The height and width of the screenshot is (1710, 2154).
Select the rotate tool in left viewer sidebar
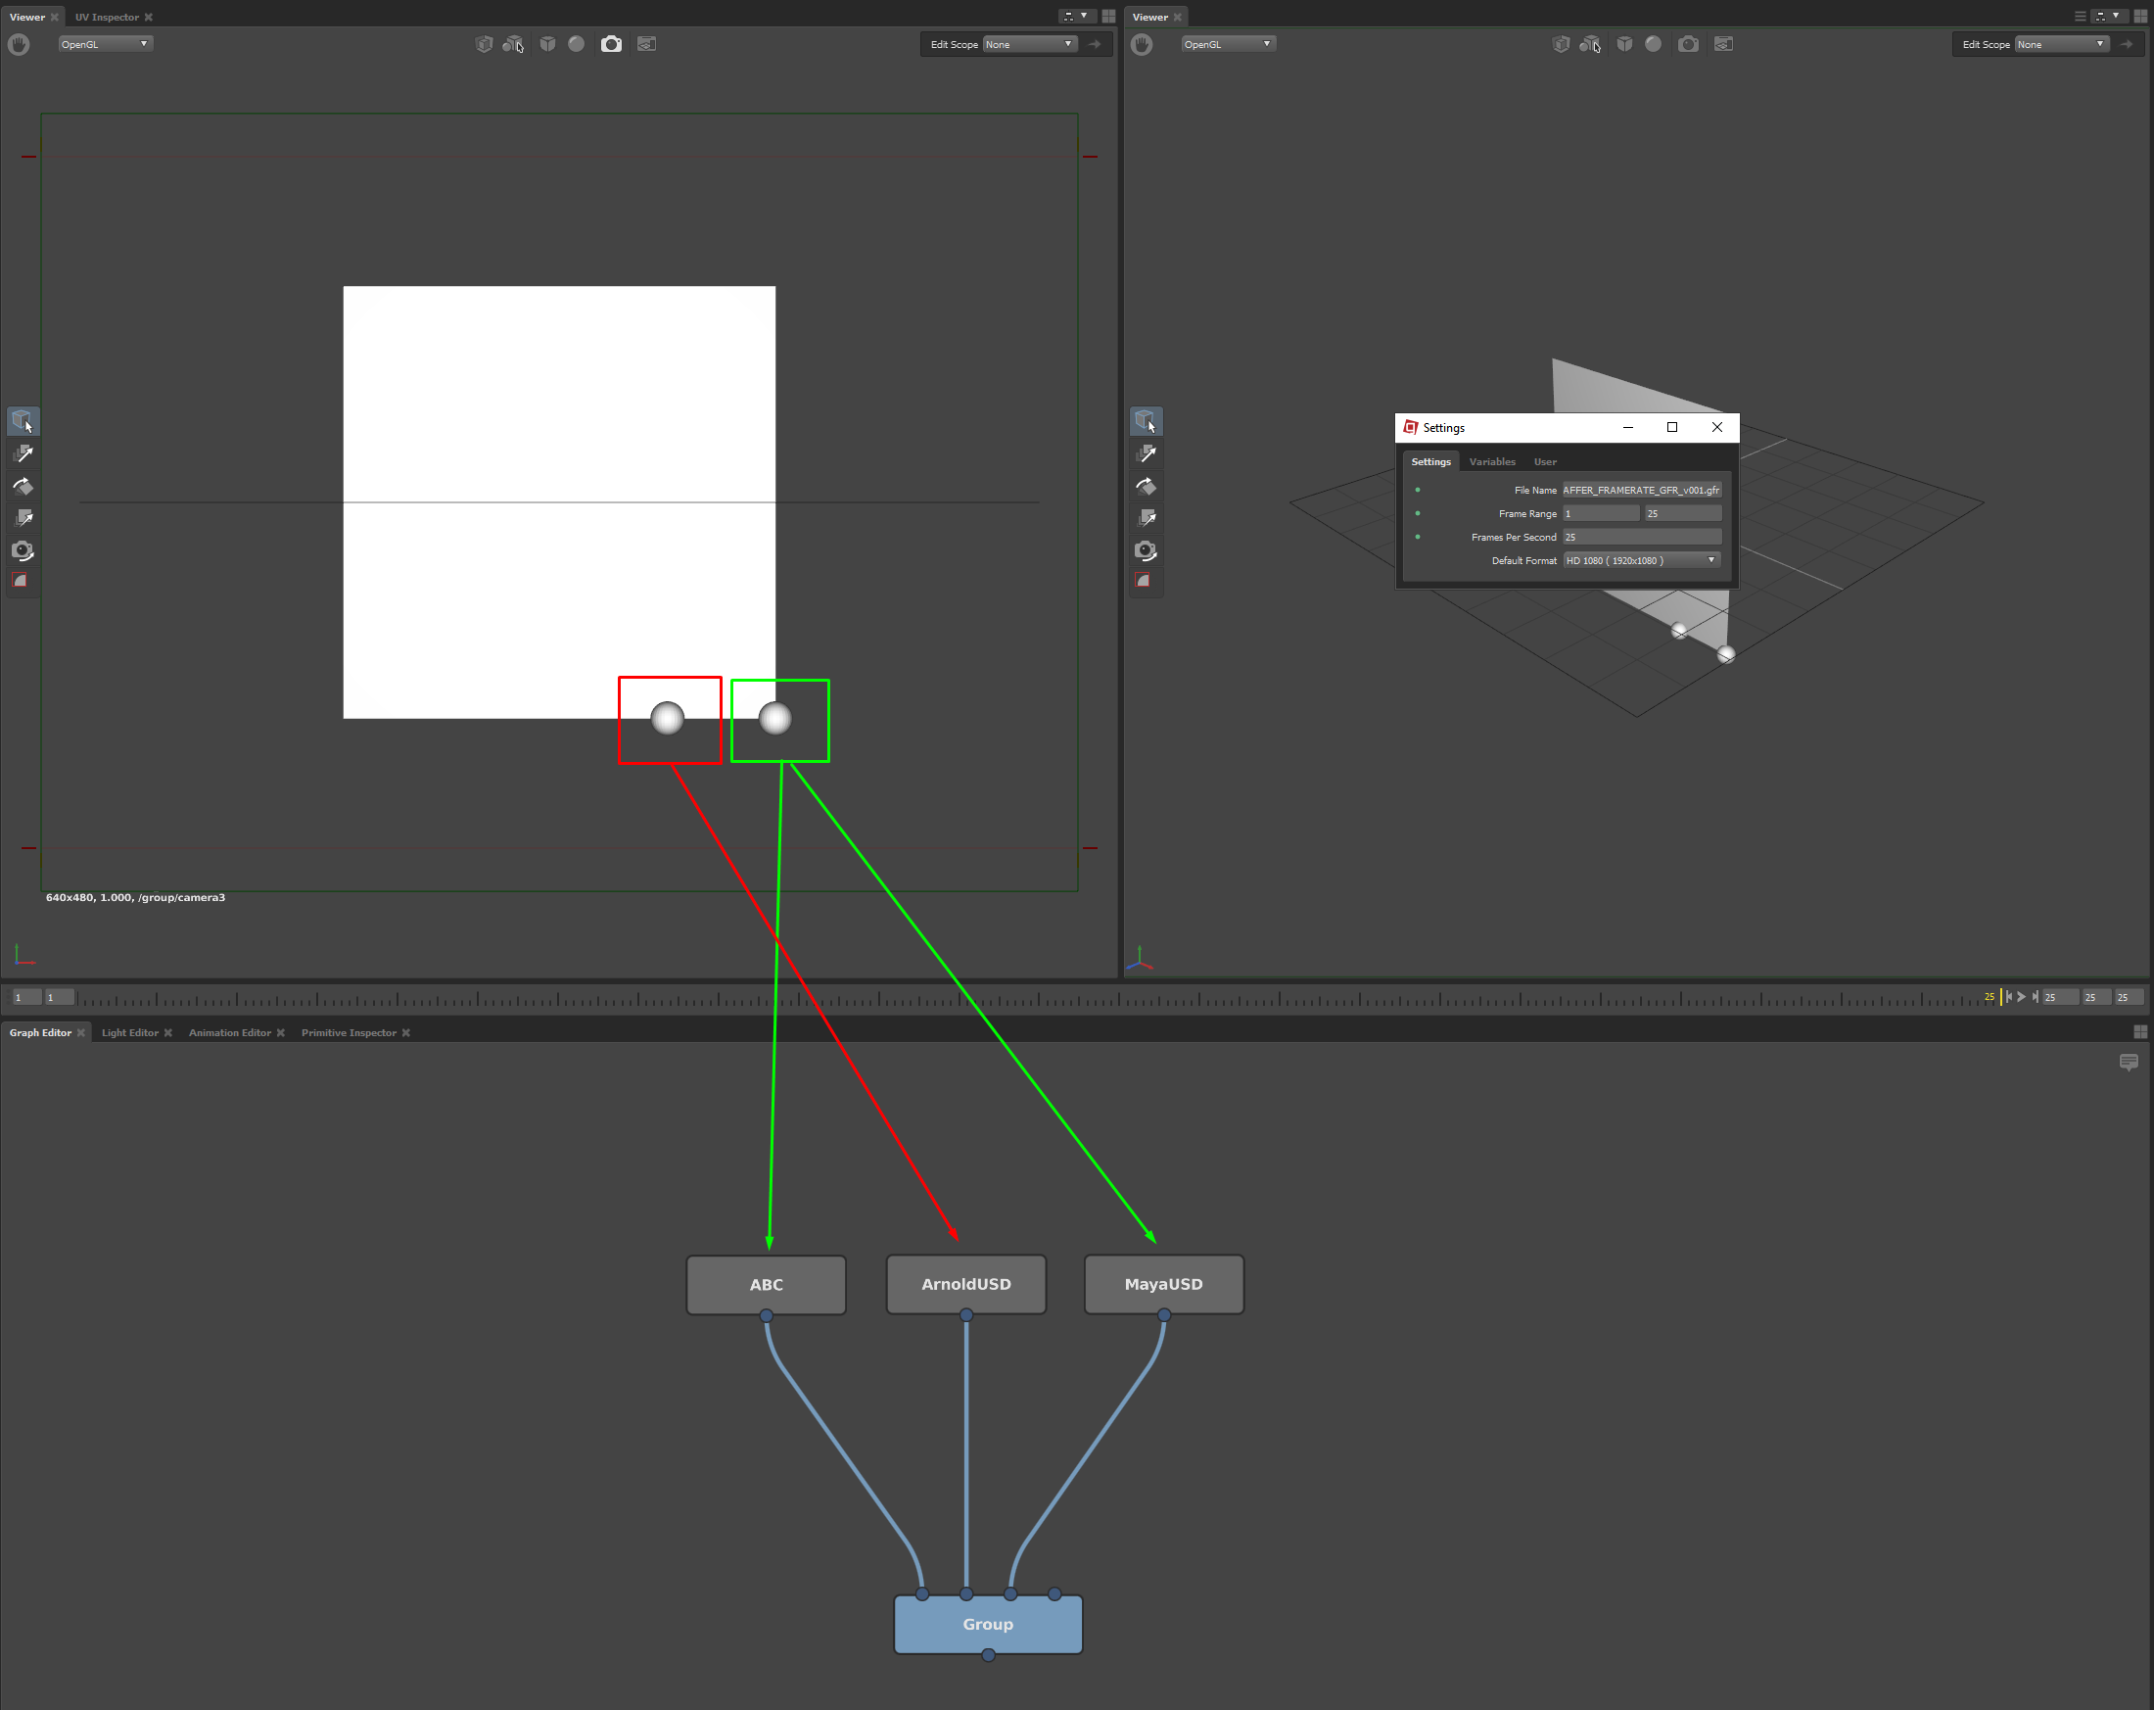pos(23,487)
